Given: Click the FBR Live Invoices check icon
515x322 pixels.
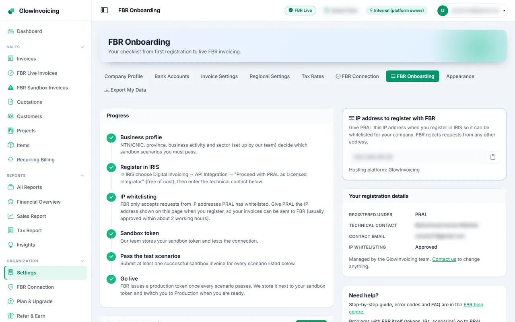Looking at the screenshot, I should [11, 73].
